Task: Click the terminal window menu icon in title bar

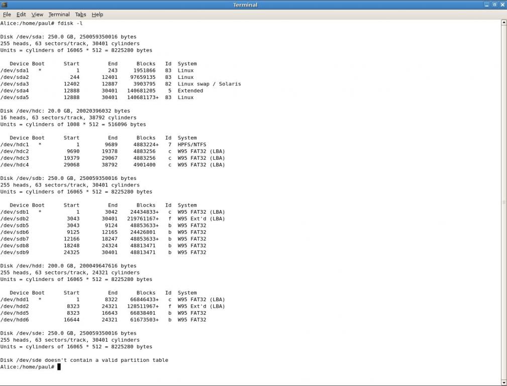Action: click(4, 5)
